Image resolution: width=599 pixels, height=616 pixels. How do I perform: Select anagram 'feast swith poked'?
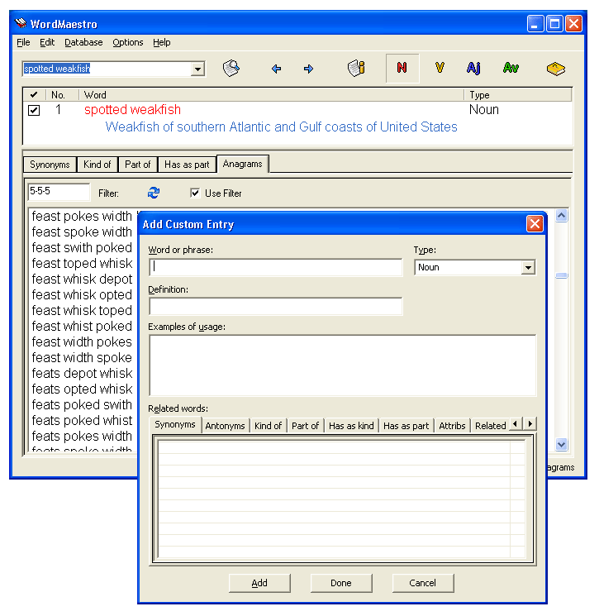(x=82, y=247)
